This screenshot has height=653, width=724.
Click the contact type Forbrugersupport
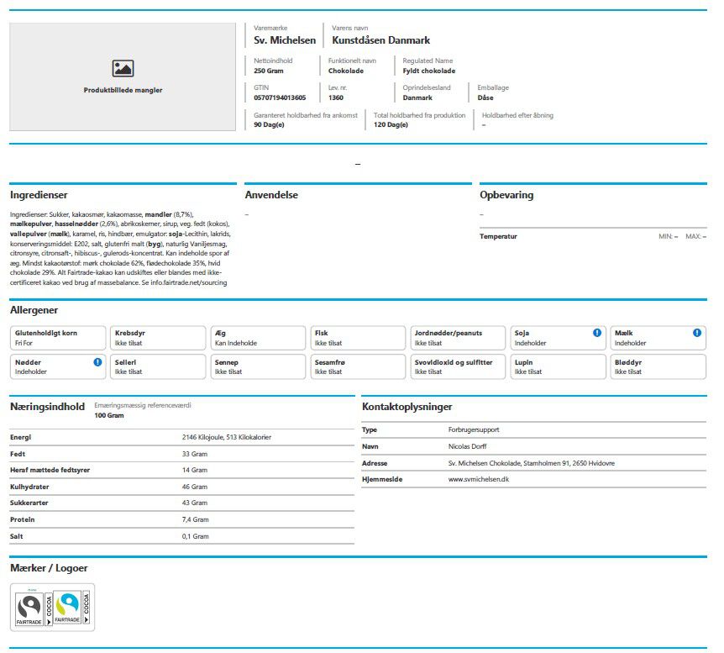tap(473, 429)
